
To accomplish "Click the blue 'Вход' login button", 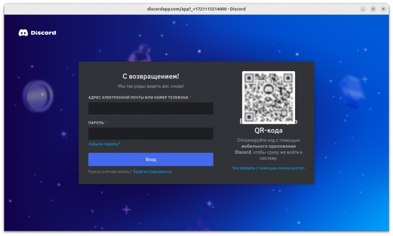I will coord(151,159).
